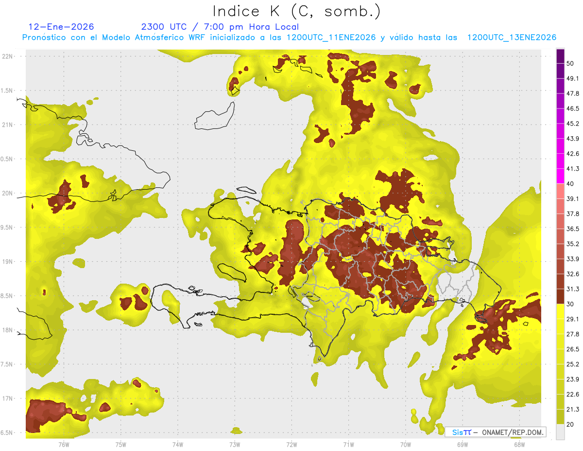
Task: Select the "69W" longitude label
Action: (x=463, y=444)
